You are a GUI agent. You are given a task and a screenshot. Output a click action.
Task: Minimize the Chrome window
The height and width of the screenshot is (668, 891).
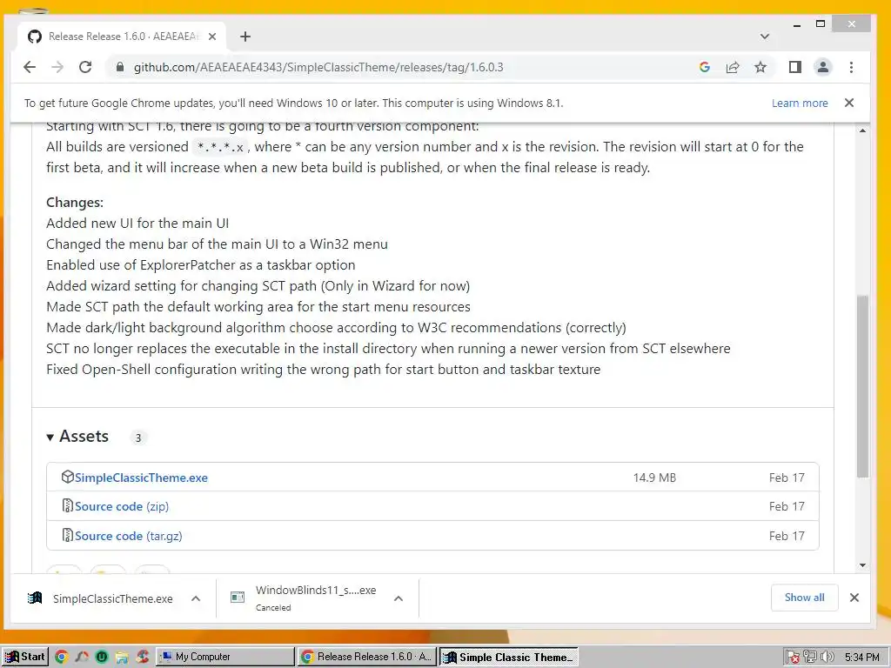(797, 24)
